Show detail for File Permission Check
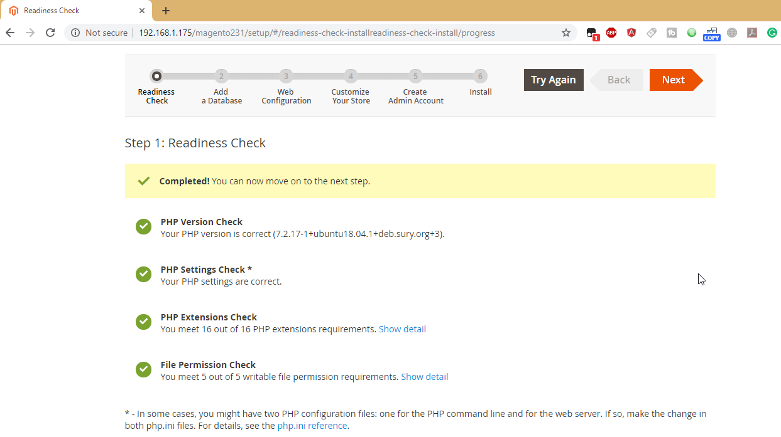 [425, 377]
